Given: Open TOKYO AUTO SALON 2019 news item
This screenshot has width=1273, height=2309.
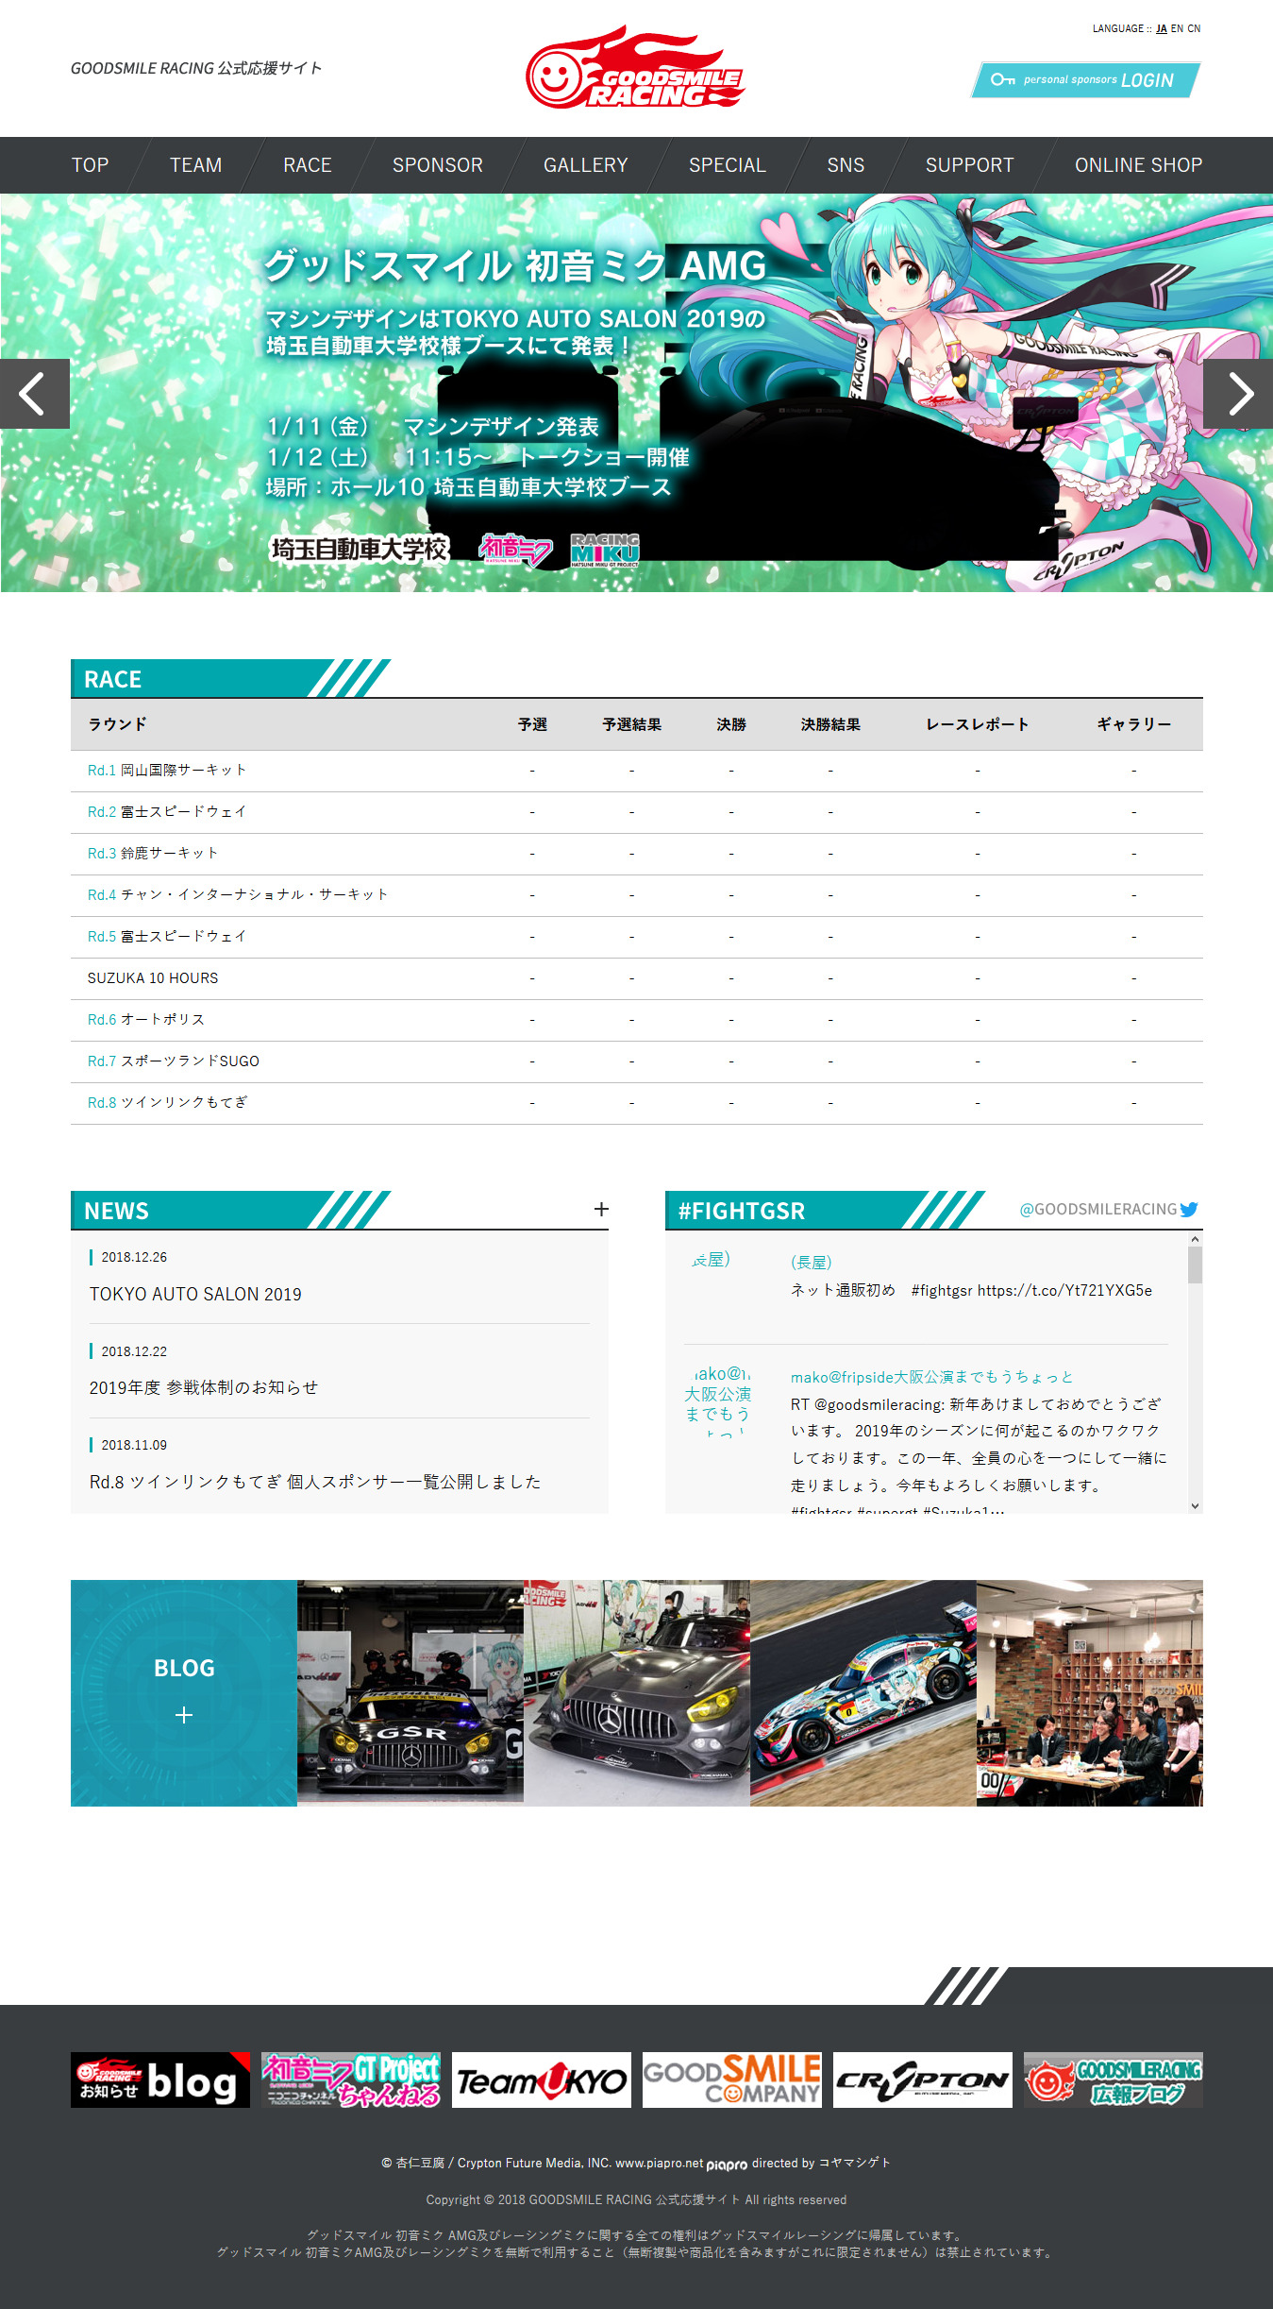Looking at the screenshot, I should point(195,1295).
